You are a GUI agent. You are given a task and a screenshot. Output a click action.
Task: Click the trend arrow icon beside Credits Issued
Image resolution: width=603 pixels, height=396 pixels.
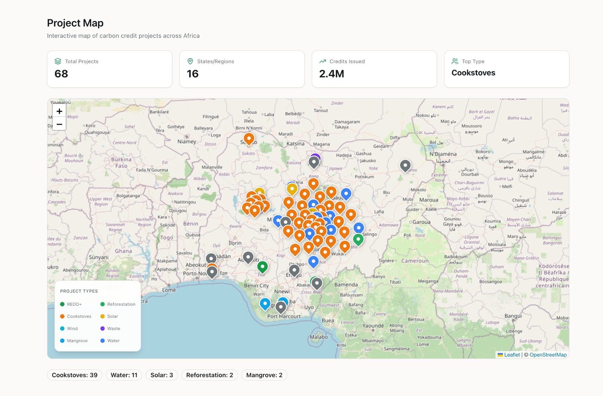pos(323,61)
